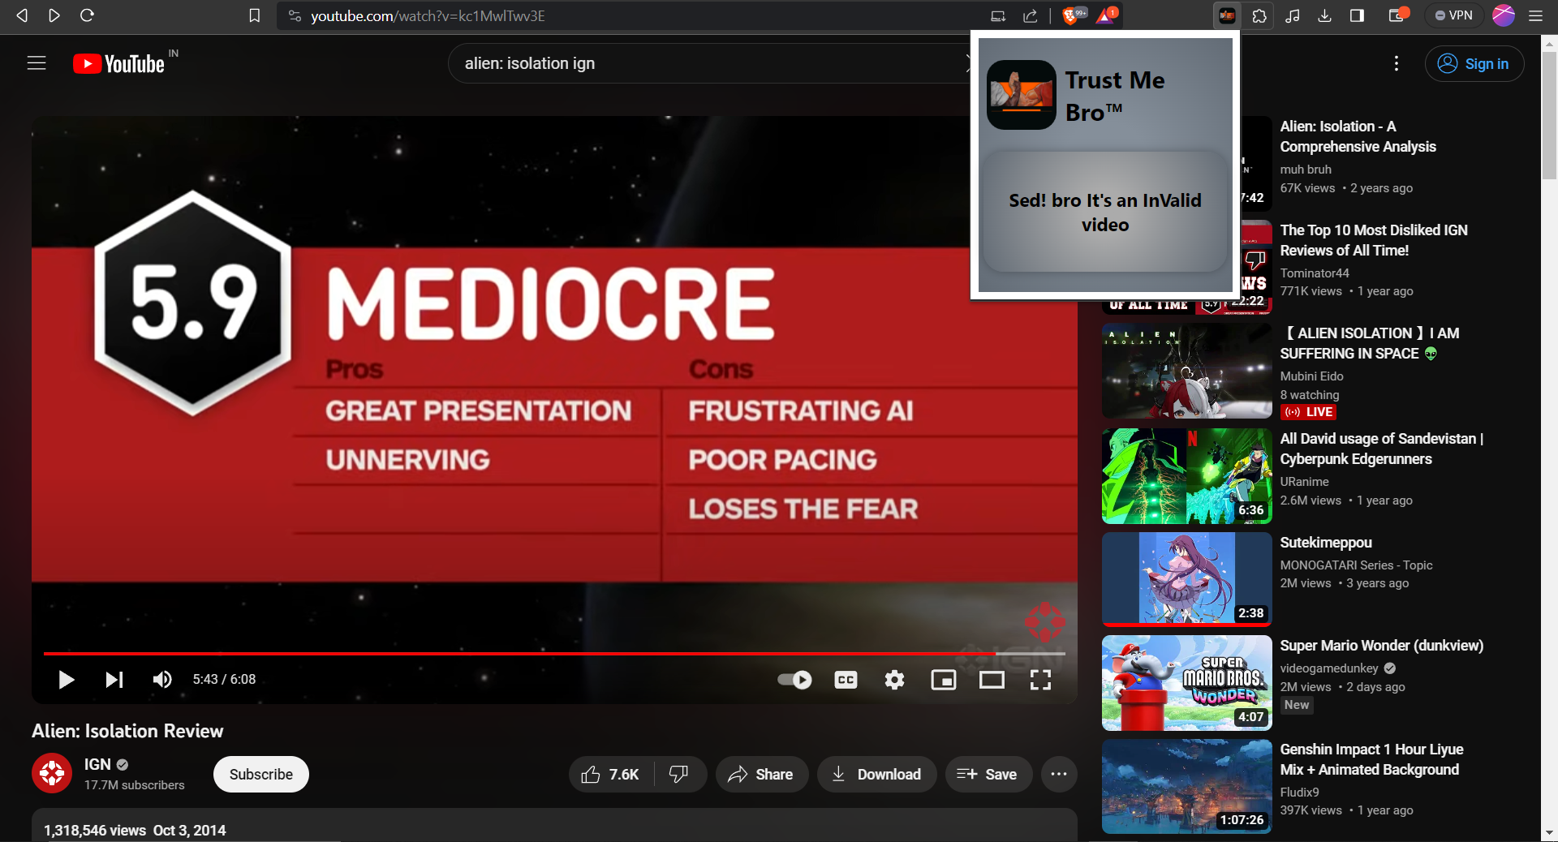Screen dimensions: 1558x842
Task: Switch to theater mode
Action: (992, 680)
